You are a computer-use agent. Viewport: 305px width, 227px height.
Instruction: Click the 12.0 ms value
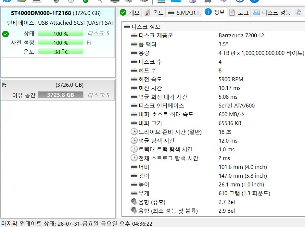point(228,141)
